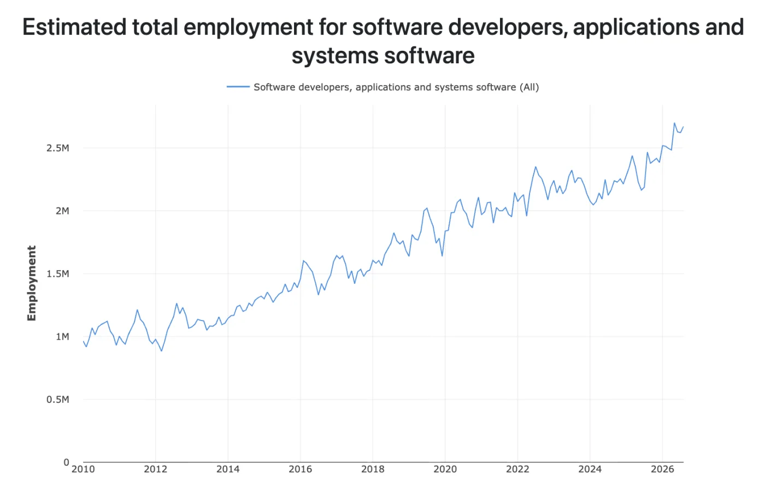Image resolution: width=765 pixels, height=499 pixels.
Task: Select the 0.5M y-axis tick label
Action: (58, 399)
